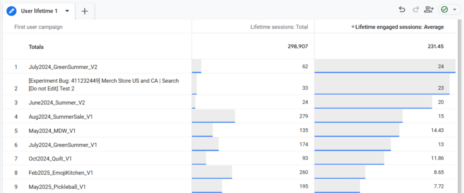464x193 pixels.
Task: Click the sort arrow beside Lifetime engaged sessions
Action: click(x=353, y=27)
